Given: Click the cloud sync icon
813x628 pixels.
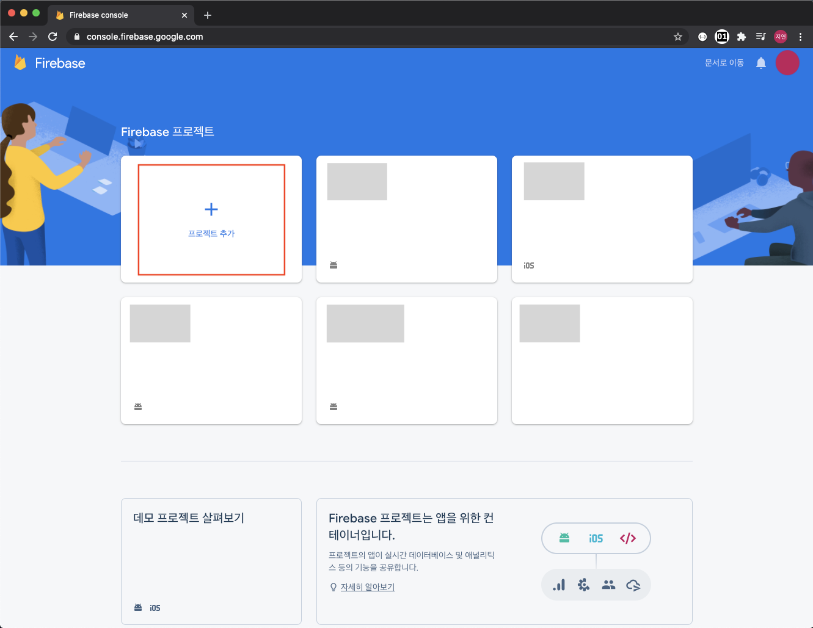Looking at the screenshot, I should pos(633,585).
